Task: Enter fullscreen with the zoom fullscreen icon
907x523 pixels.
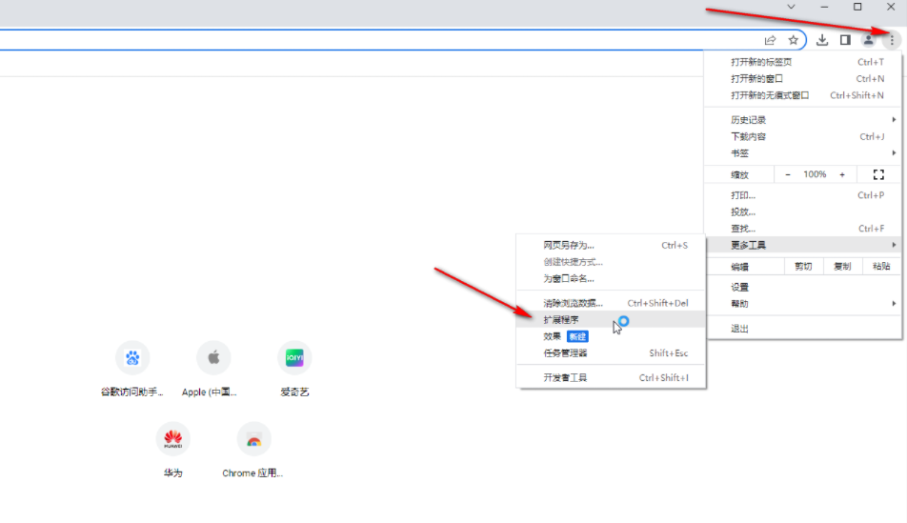Action: 878,174
